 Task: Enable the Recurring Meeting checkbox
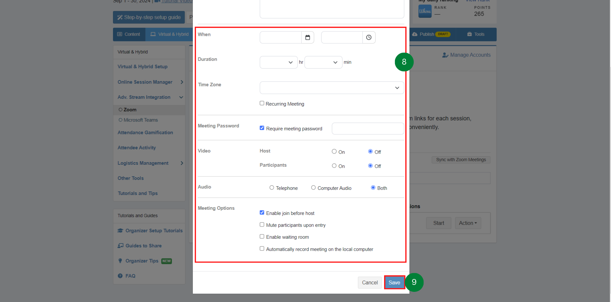262,103
